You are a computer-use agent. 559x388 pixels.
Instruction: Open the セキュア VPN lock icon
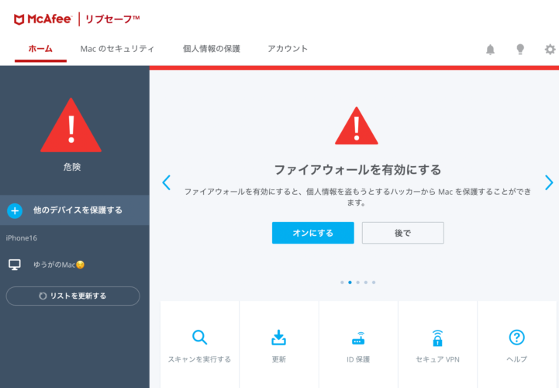coord(437,338)
